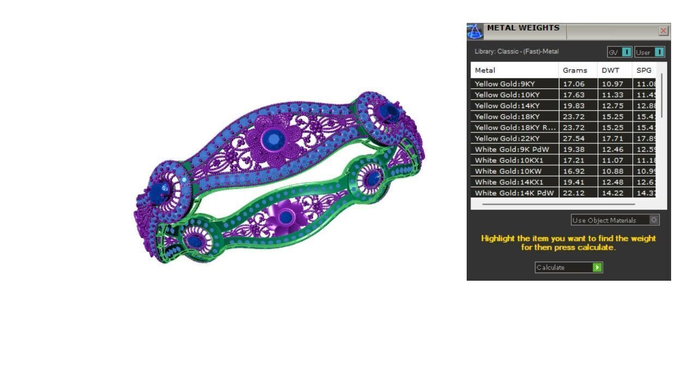
Task: Click the green arrow beside Calculate
Action: tap(598, 268)
